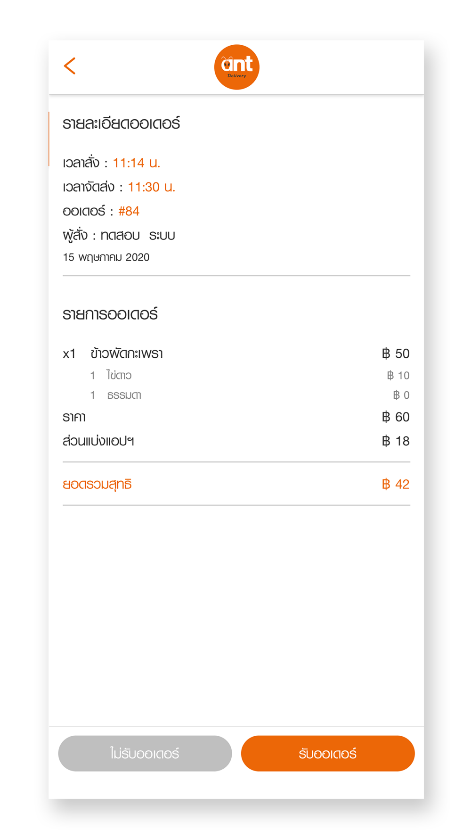Tap the customer name ทดสอบ ระบบ

tap(138, 235)
